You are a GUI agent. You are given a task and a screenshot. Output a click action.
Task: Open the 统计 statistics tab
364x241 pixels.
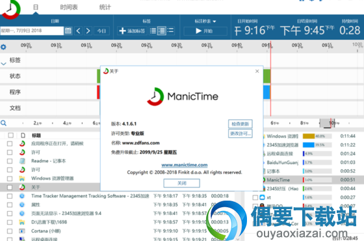point(105,7)
